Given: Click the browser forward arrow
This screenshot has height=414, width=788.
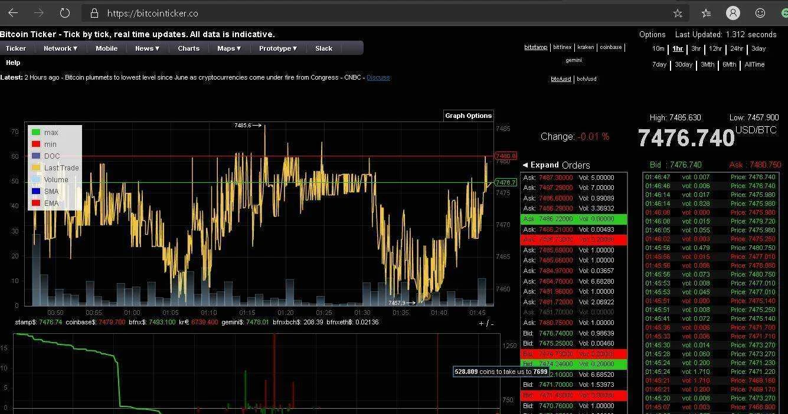Looking at the screenshot, I should (x=39, y=12).
